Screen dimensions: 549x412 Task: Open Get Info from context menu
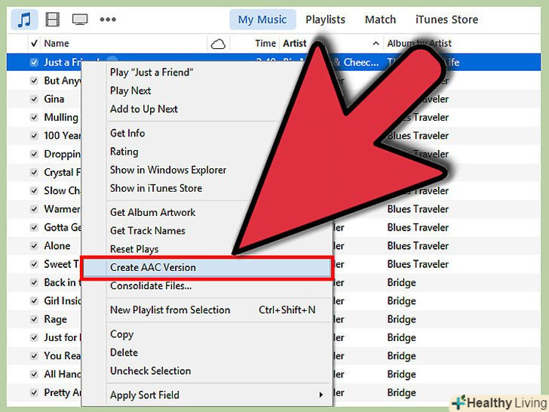pos(127,133)
